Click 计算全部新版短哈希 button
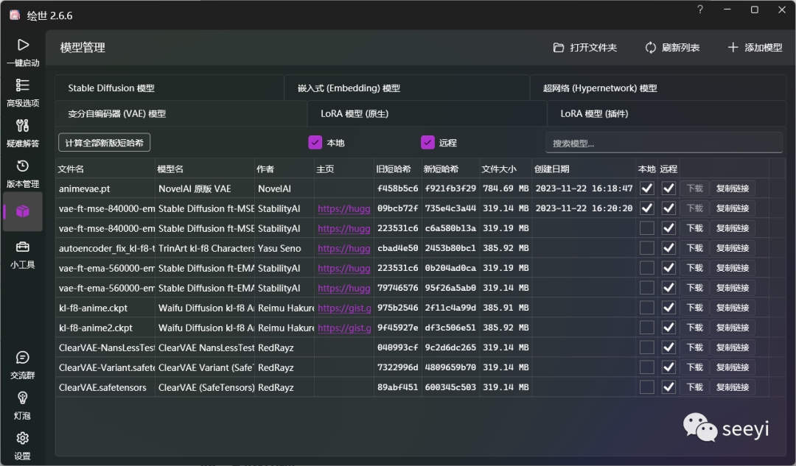Screen dimensions: 796x466 pos(104,142)
